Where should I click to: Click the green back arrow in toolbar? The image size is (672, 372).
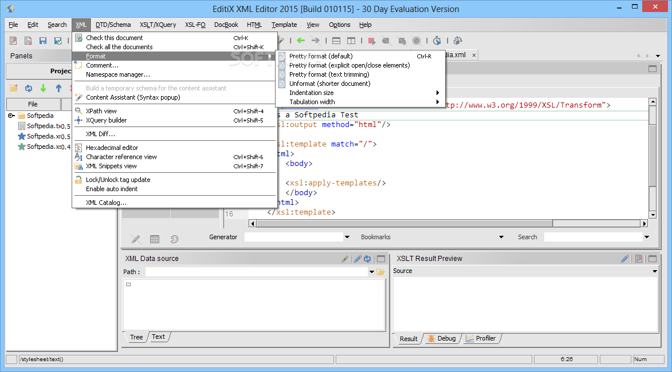pyautogui.click(x=301, y=41)
